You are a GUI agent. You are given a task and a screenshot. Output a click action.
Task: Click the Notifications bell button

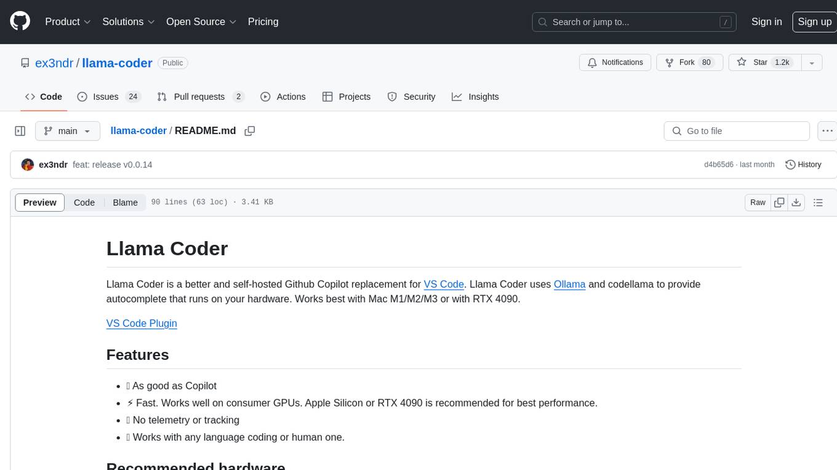(x=615, y=63)
